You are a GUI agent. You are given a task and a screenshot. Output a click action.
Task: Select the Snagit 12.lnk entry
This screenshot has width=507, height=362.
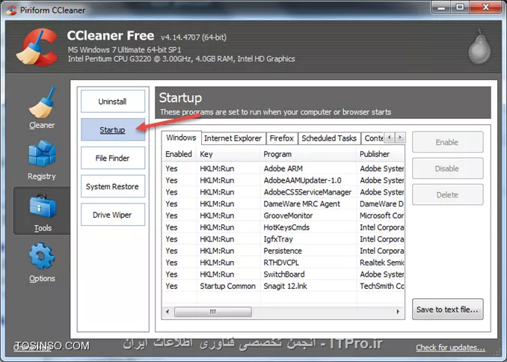[283, 286]
